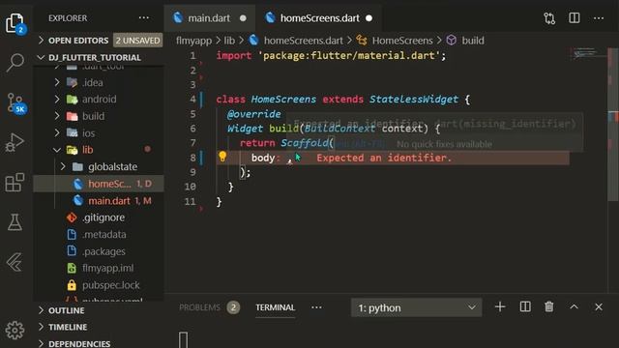This screenshot has height=348, width=619.
Task: Kill the terminal with trash icon
Action: 549,306
